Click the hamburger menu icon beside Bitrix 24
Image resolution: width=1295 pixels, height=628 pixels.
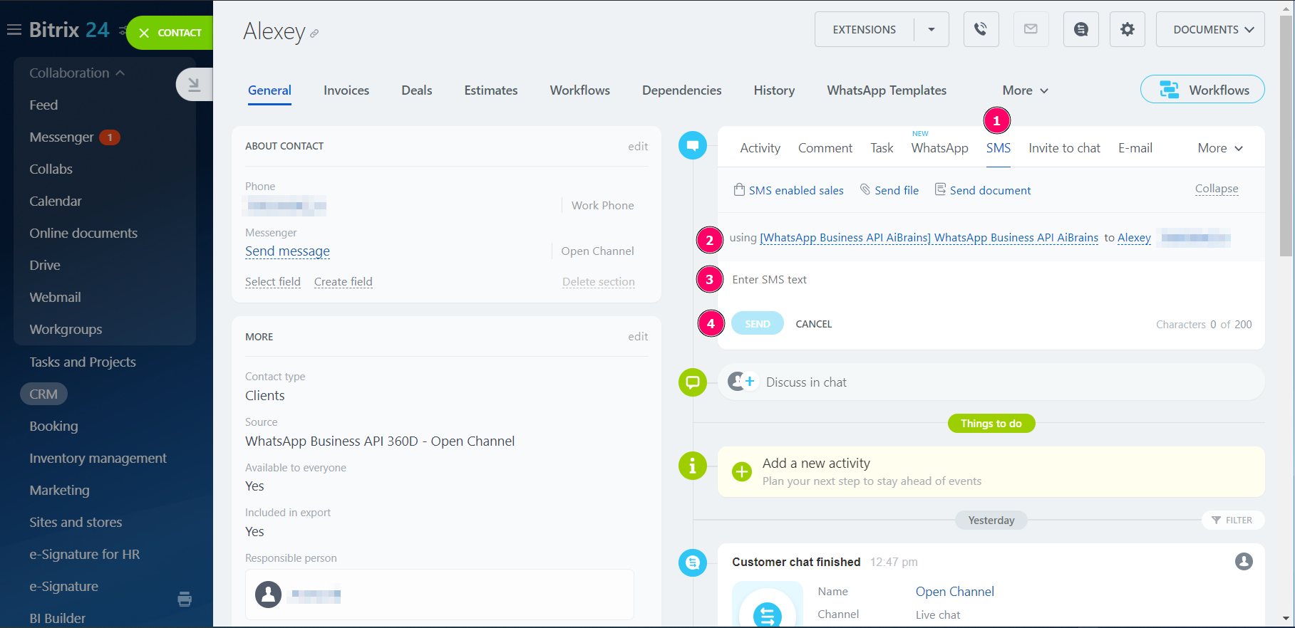(14, 30)
